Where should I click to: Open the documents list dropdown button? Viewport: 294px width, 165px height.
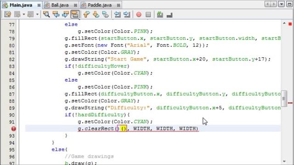(282, 4)
